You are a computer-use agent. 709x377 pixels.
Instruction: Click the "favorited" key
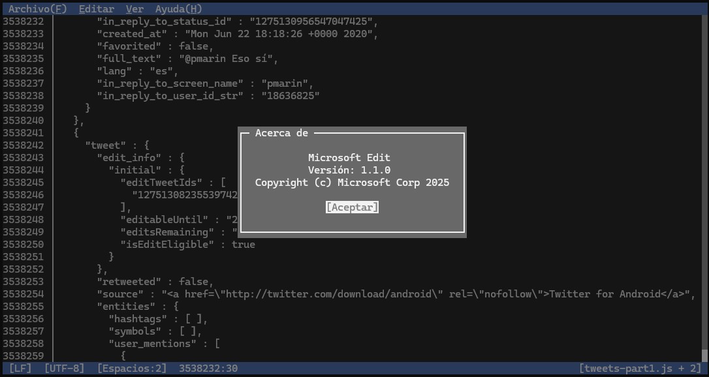coord(129,46)
